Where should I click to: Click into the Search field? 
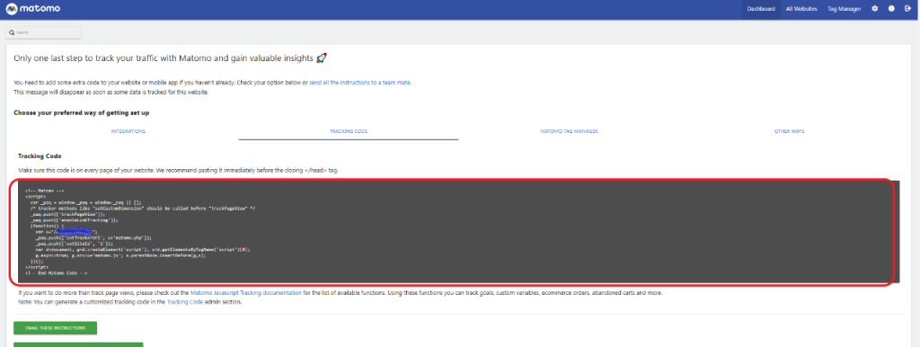44,32
